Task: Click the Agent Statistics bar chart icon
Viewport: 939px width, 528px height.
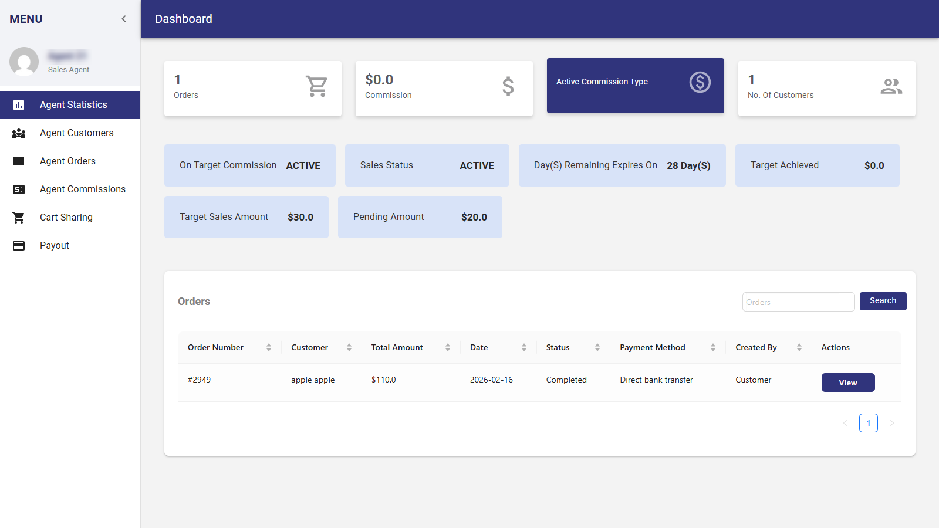Action: pyautogui.click(x=19, y=105)
